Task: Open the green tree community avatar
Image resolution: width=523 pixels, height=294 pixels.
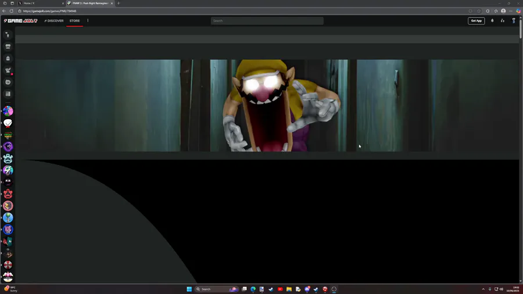Action: pos(8,218)
